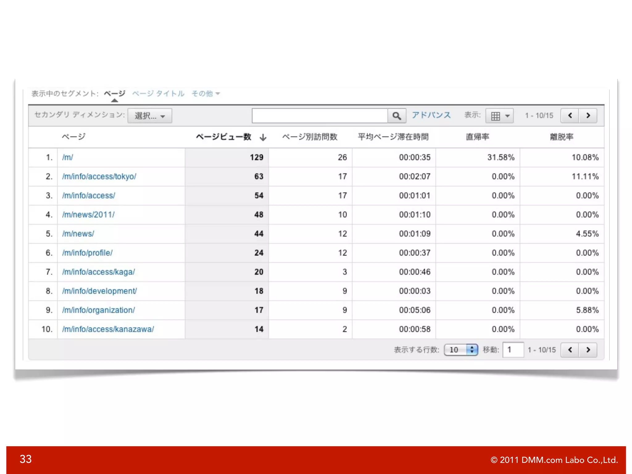The width and height of the screenshot is (632, 474).
Task: Expand the その他 segment menu
Action: pyautogui.click(x=206, y=94)
